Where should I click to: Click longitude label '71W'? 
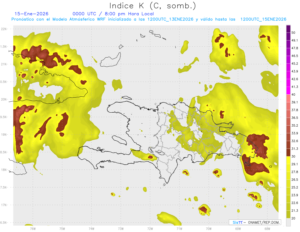click(x=179, y=228)
